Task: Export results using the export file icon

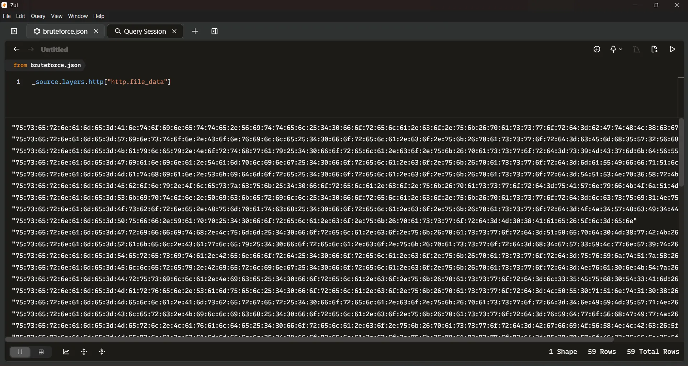Action: pyautogui.click(x=654, y=49)
